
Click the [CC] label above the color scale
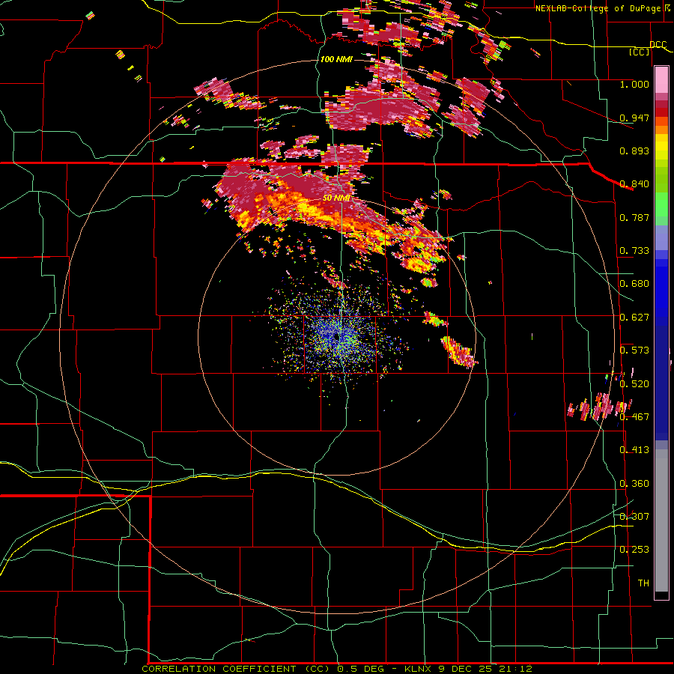pos(640,52)
